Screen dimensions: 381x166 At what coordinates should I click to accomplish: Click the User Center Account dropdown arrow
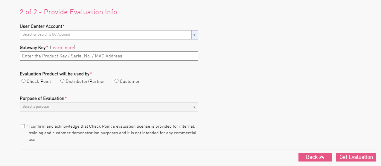(x=194, y=35)
